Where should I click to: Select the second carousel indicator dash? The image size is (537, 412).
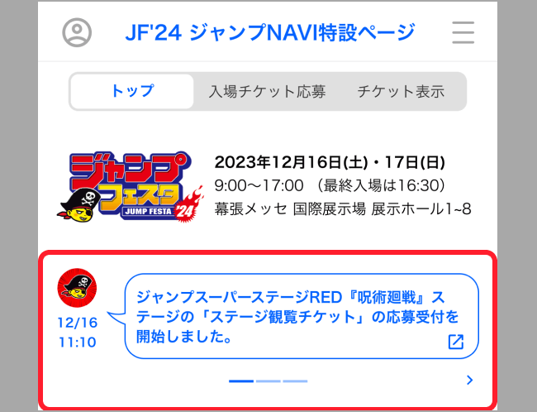(x=268, y=381)
